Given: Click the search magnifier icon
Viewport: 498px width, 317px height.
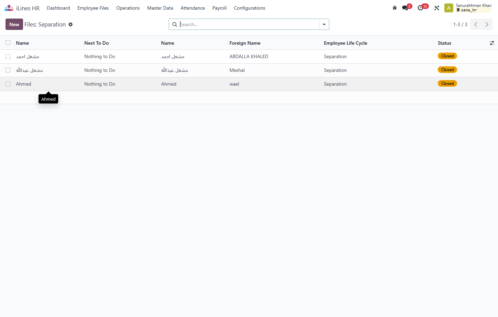Looking at the screenshot, I should coord(175,24).
